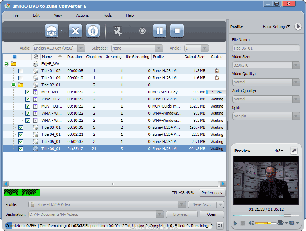The height and width of the screenshot is (231, 306).
Task: Open the Help menu
Action: coord(130,15)
